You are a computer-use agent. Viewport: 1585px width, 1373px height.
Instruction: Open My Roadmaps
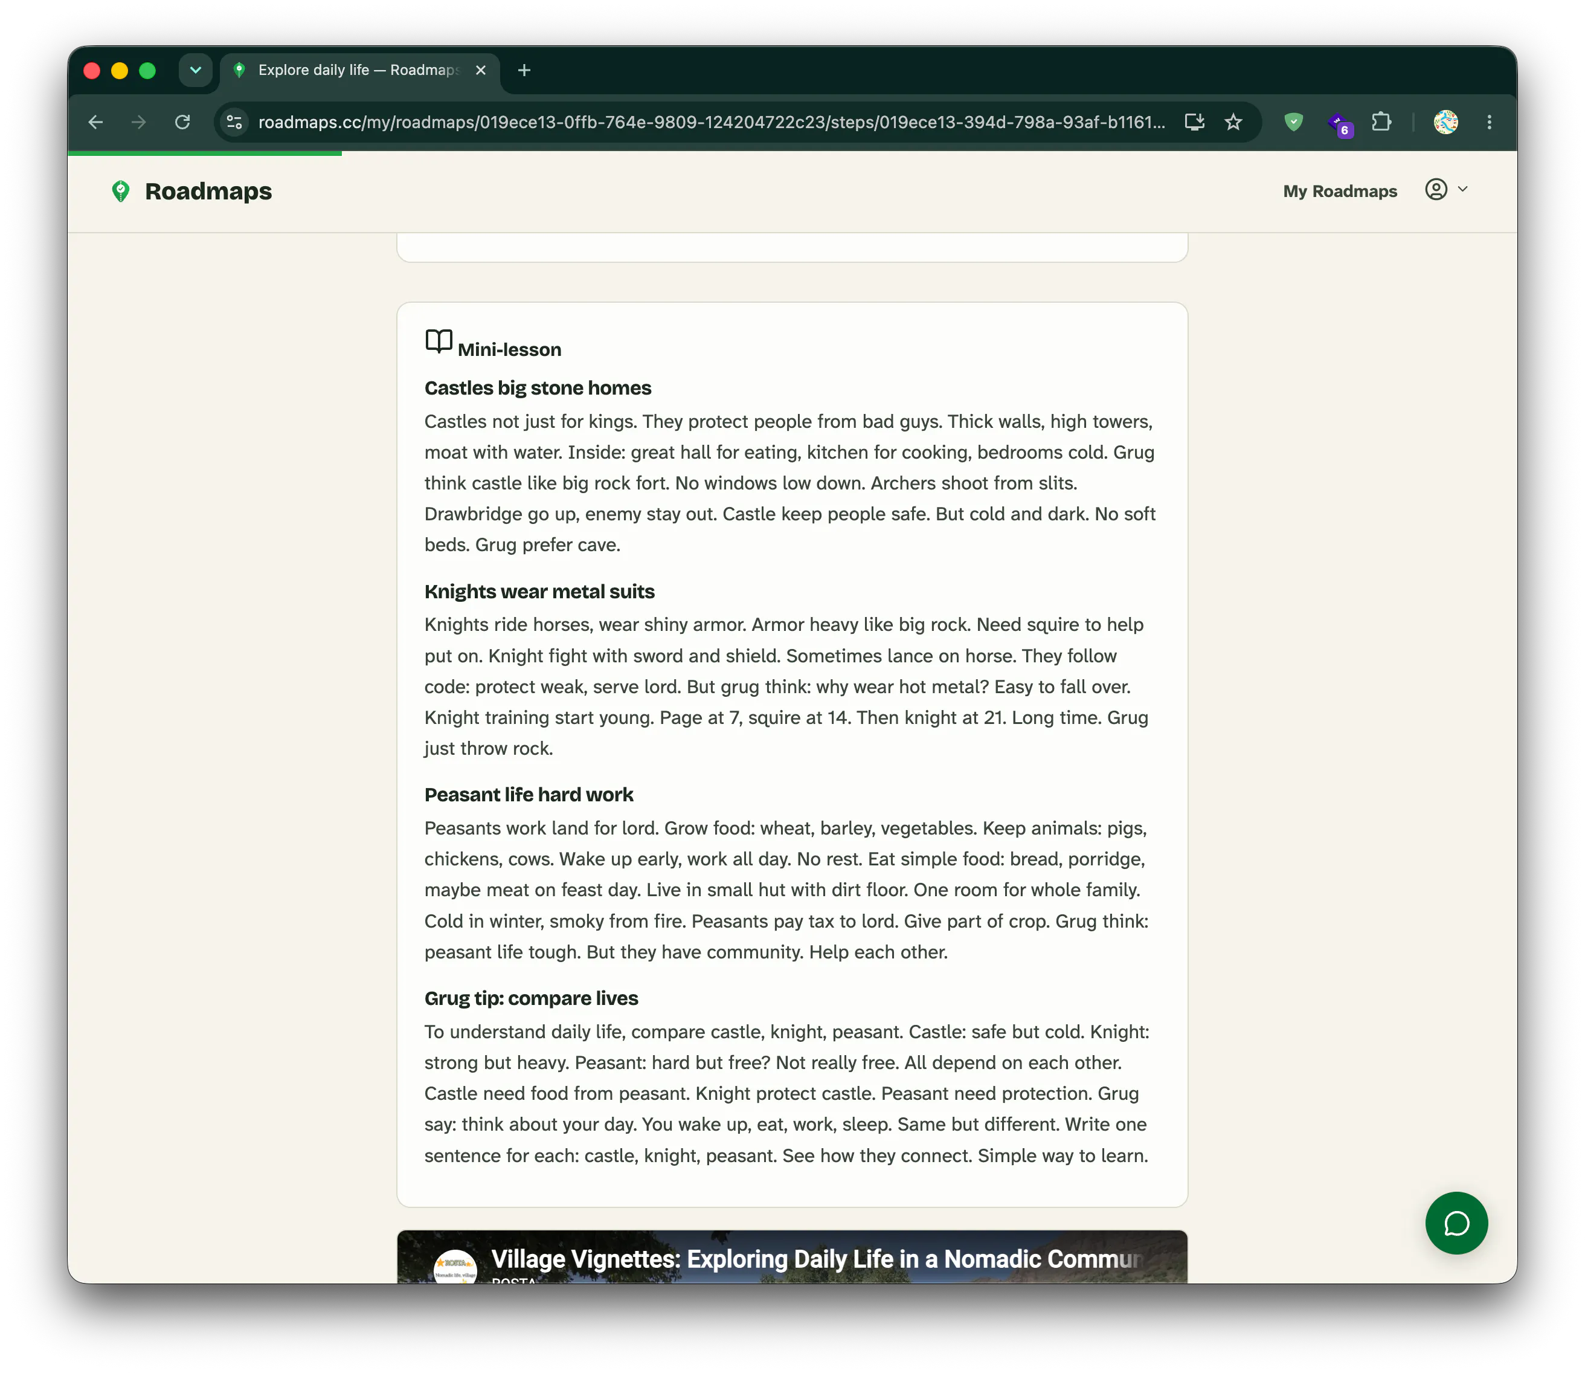coord(1340,192)
